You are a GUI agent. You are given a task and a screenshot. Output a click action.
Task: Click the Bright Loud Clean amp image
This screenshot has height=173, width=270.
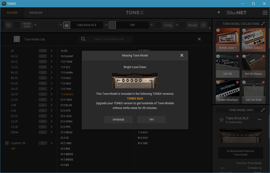pyautogui.click(x=135, y=81)
